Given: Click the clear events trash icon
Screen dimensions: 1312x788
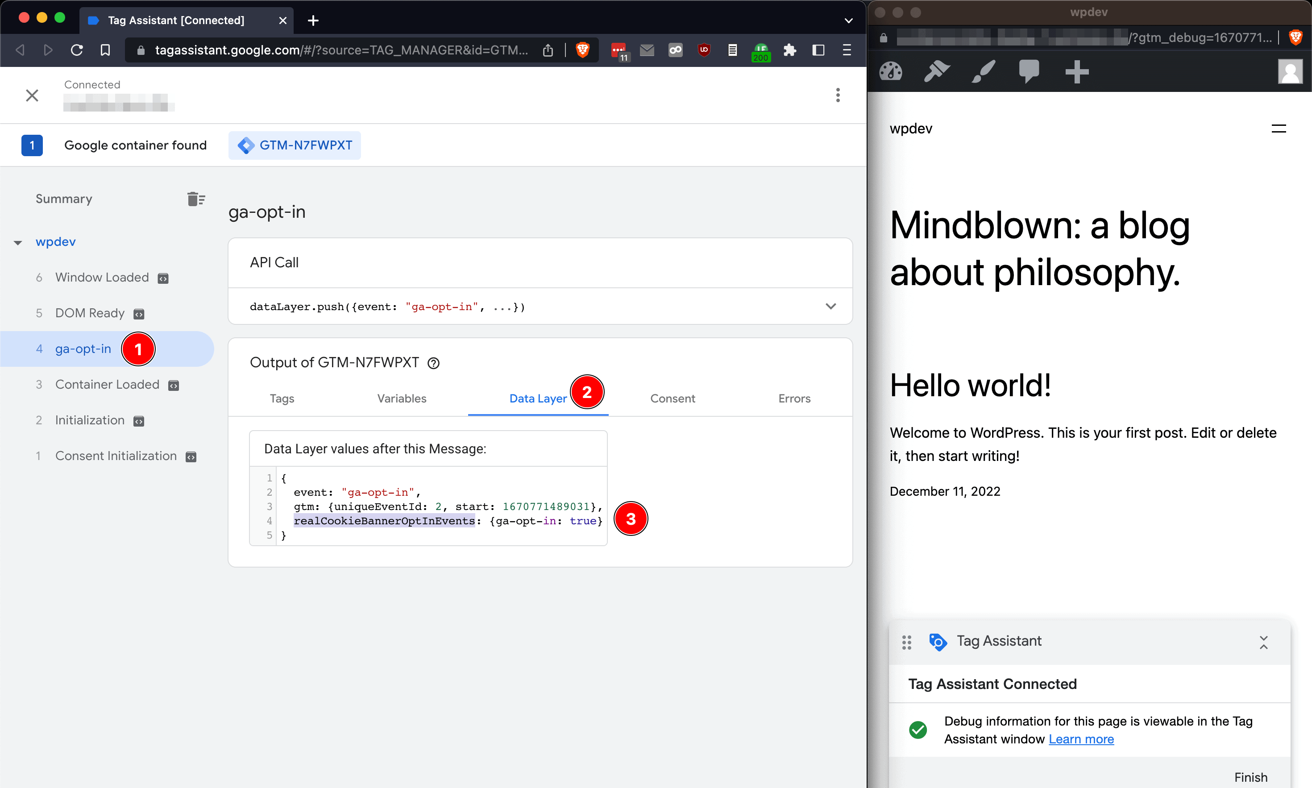Looking at the screenshot, I should [196, 199].
